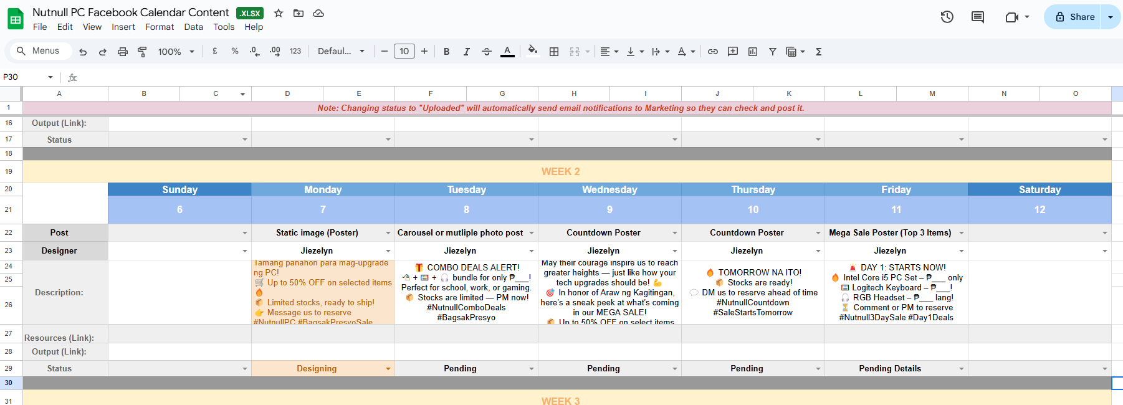Select the Google Sheets home icon
The width and height of the screenshot is (1123, 405).
click(16, 19)
